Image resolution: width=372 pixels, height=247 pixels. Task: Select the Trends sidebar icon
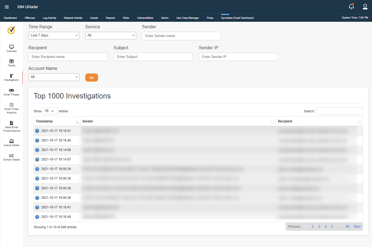[11, 63]
